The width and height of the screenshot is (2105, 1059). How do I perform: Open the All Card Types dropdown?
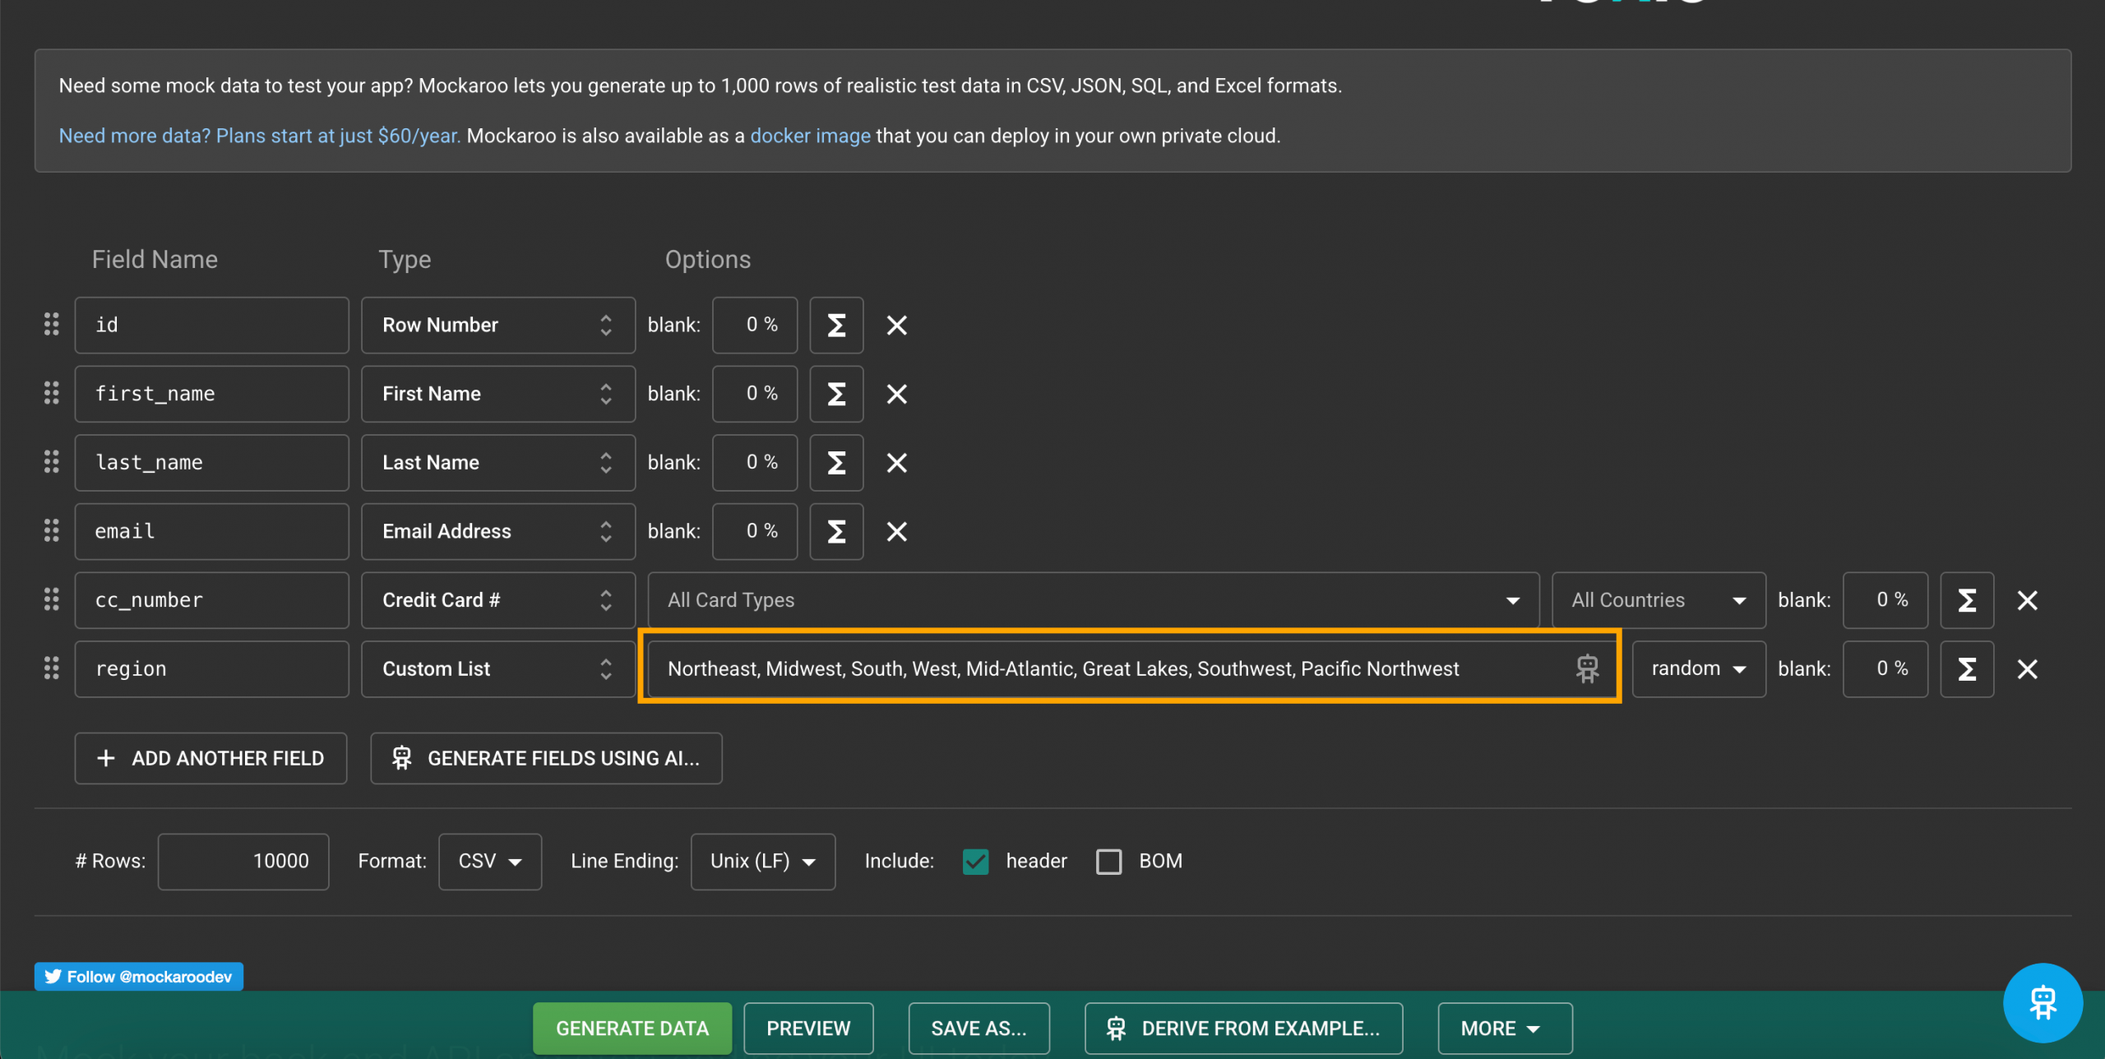(1094, 600)
